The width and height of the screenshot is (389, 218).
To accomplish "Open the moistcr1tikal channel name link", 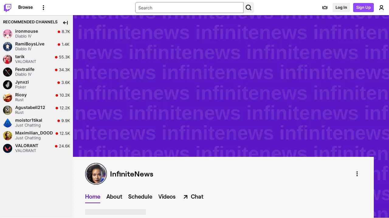I will pos(29,120).
